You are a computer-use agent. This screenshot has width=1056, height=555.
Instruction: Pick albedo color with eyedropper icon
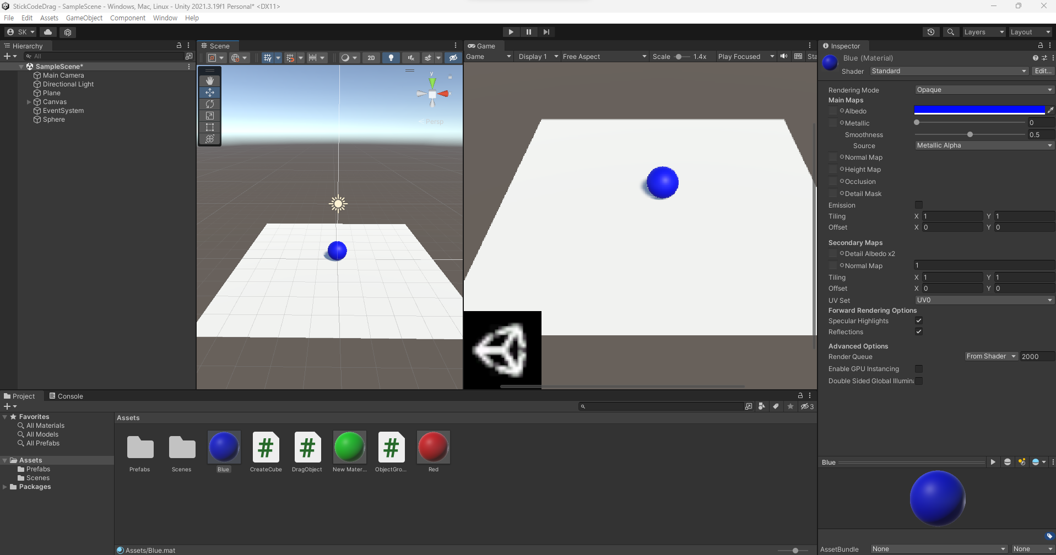(x=1050, y=110)
